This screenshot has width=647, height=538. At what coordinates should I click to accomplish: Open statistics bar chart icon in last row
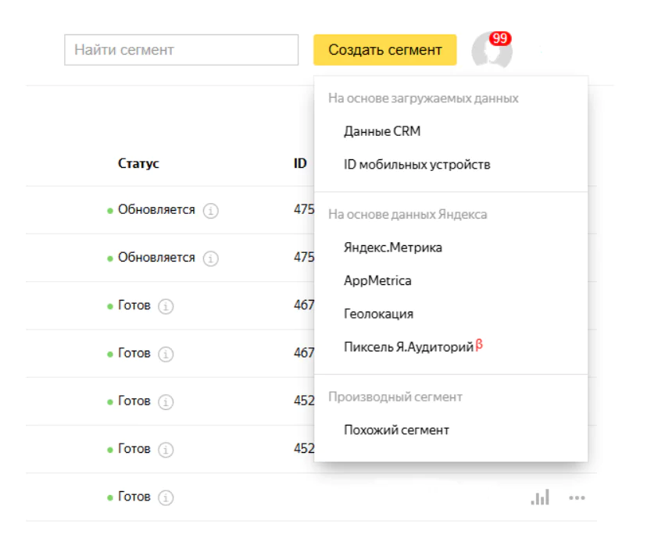point(540,497)
